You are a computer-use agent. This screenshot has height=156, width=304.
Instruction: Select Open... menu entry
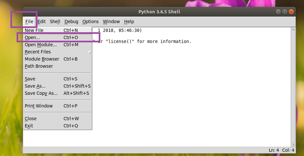click(58, 37)
